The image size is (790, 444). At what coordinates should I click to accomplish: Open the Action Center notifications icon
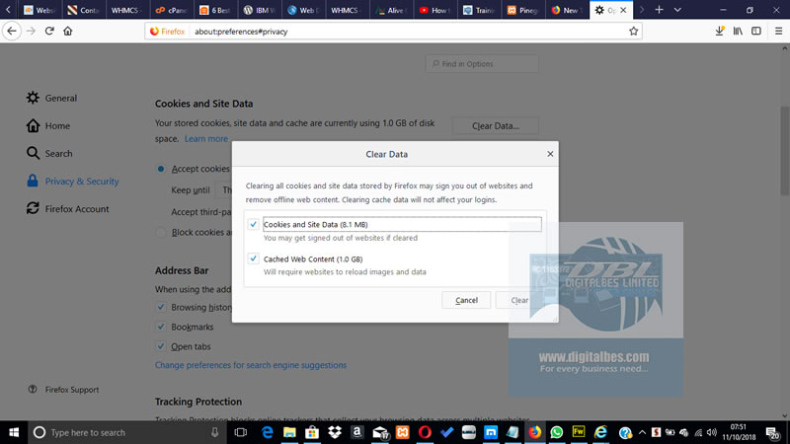pos(772,432)
